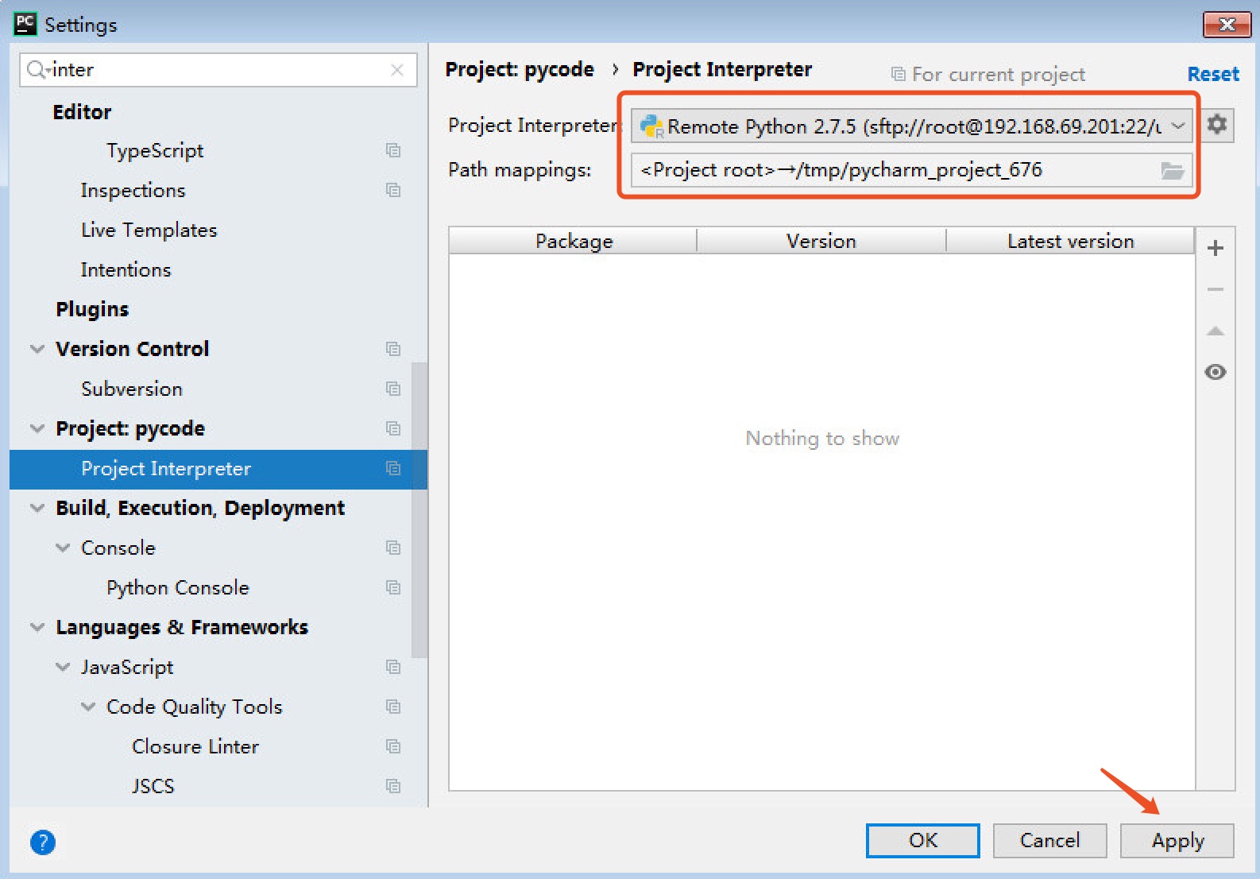Screen dimensions: 1260x879
Task: Open the Plugins settings page
Action: tap(92, 309)
